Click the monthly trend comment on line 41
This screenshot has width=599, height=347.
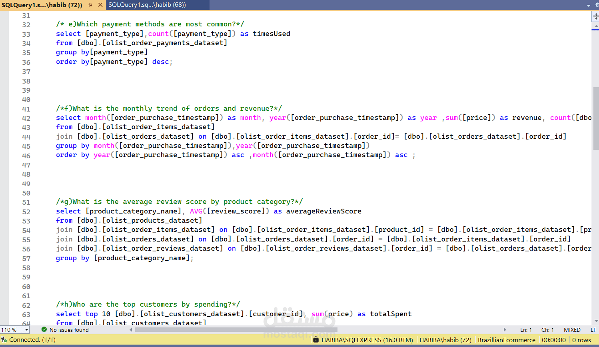(169, 109)
